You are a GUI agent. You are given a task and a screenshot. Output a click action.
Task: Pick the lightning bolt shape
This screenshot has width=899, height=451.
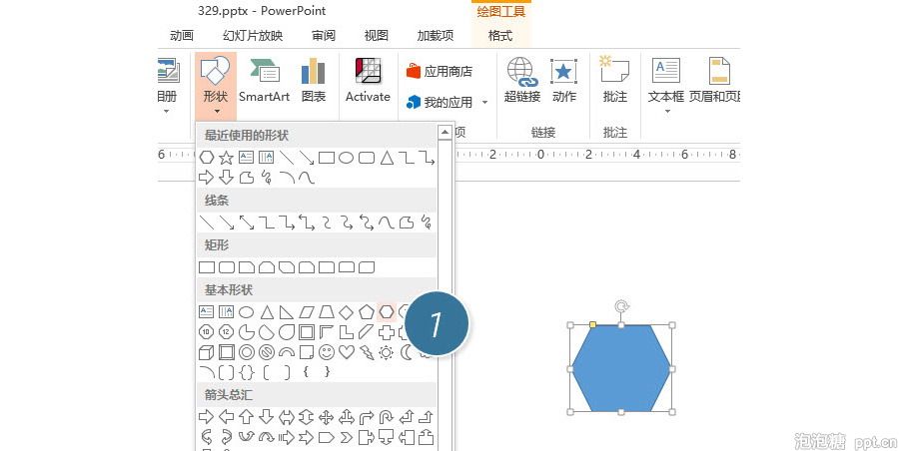point(367,352)
